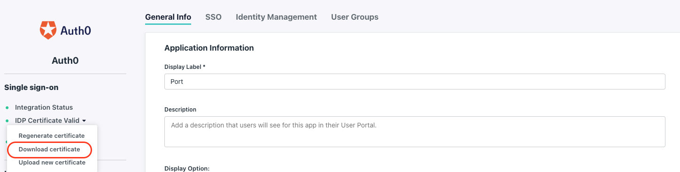Click the Single sign-on section heading
Viewport: 680px width, 172px height.
point(31,88)
